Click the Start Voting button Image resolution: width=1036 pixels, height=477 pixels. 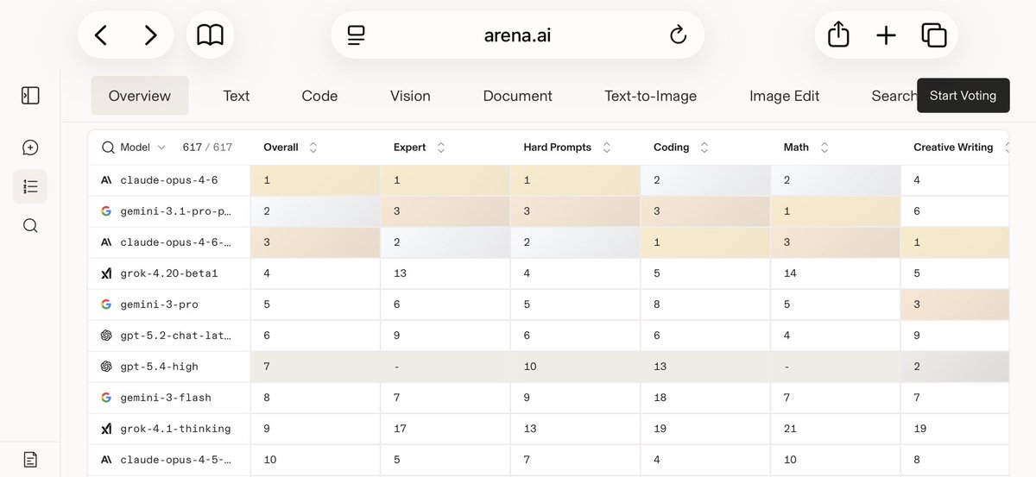tap(963, 96)
